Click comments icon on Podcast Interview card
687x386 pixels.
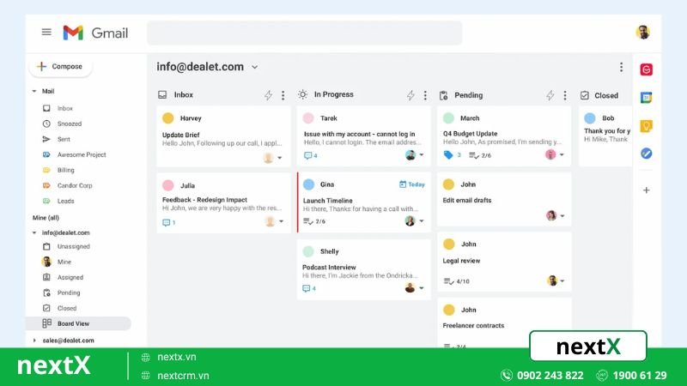click(307, 288)
